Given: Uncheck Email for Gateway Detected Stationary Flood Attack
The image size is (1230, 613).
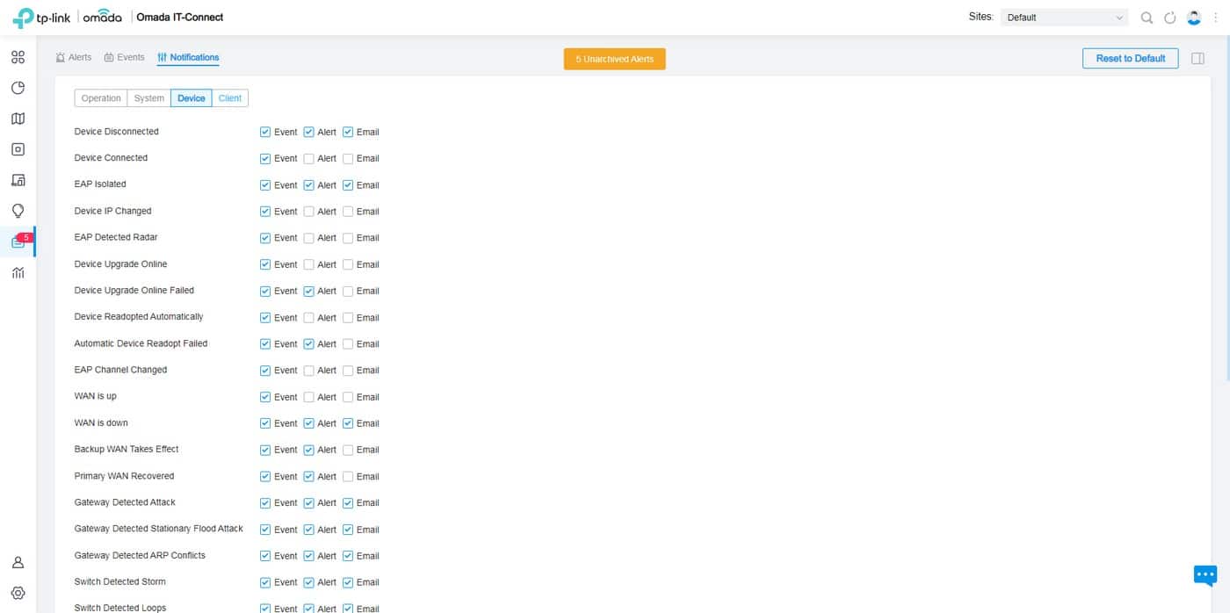Looking at the screenshot, I should (x=348, y=530).
